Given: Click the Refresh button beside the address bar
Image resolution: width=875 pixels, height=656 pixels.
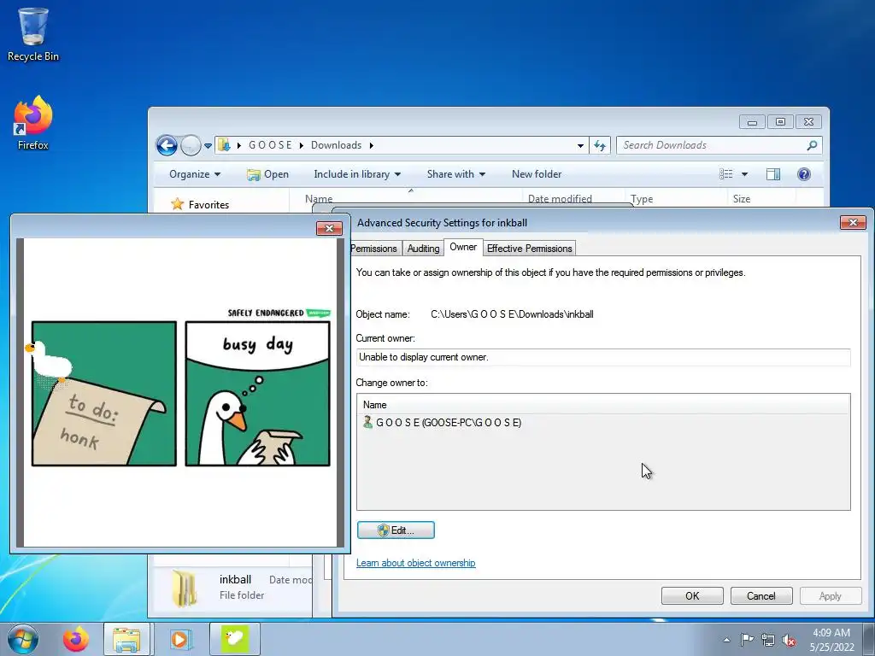Looking at the screenshot, I should [600, 145].
